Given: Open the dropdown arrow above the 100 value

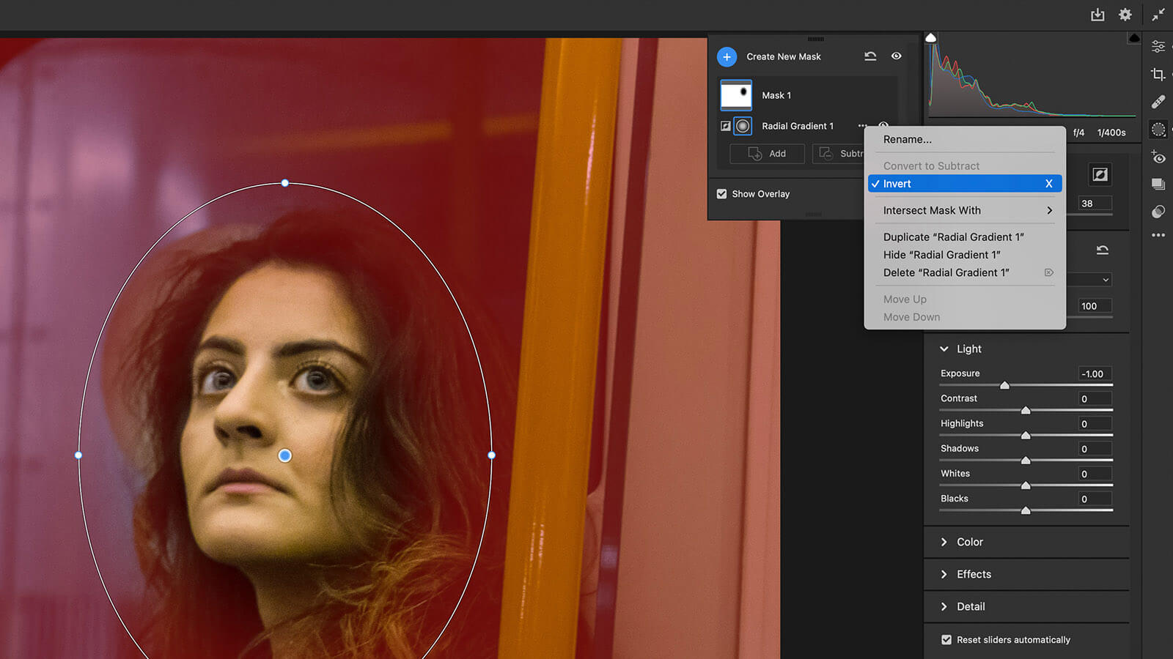Looking at the screenshot, I should (x=1106, y=280).
